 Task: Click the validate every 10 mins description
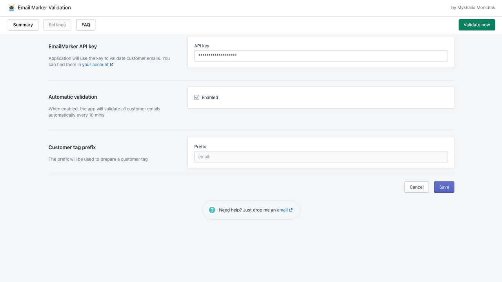click(104, 112)
